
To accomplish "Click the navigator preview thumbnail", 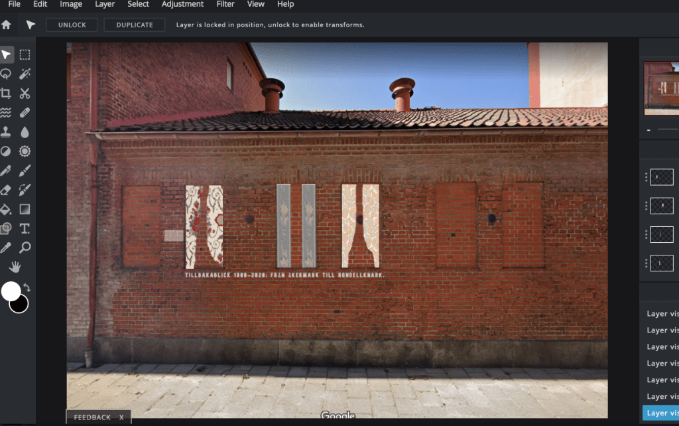I will pyautogui.click(x=661, y=88).
